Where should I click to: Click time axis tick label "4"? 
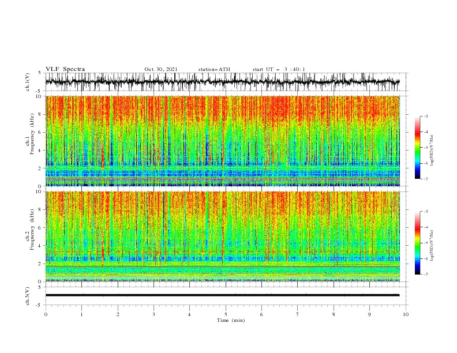(x=189, y=314)
